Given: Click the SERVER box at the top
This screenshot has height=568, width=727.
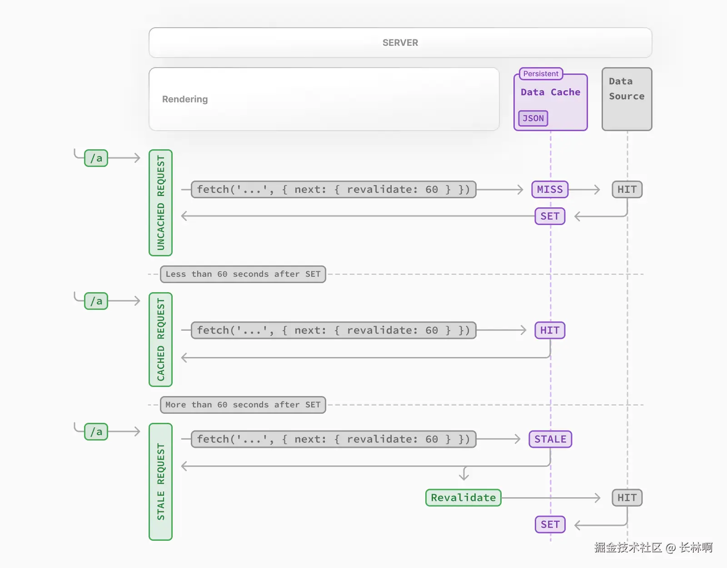Looking at the screenshot, I should tap(400, 43).
